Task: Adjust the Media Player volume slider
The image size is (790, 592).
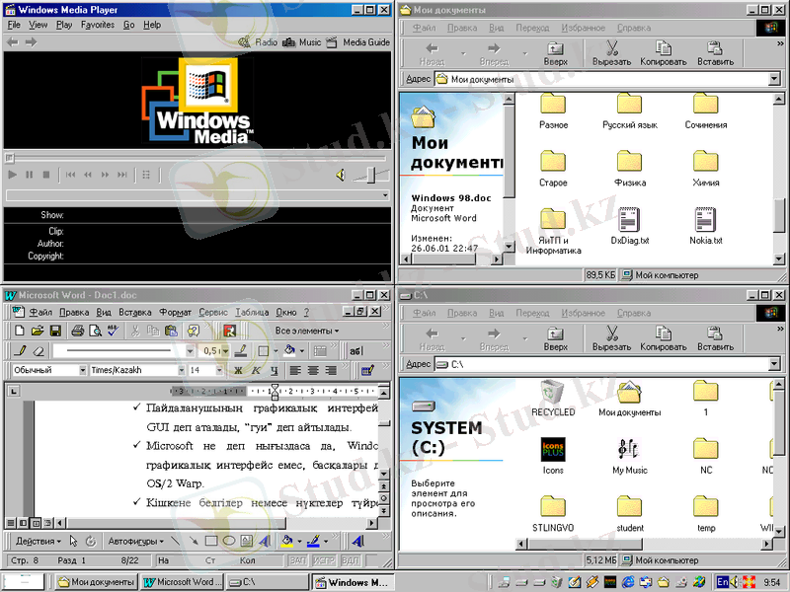Action: click(371, 176)
